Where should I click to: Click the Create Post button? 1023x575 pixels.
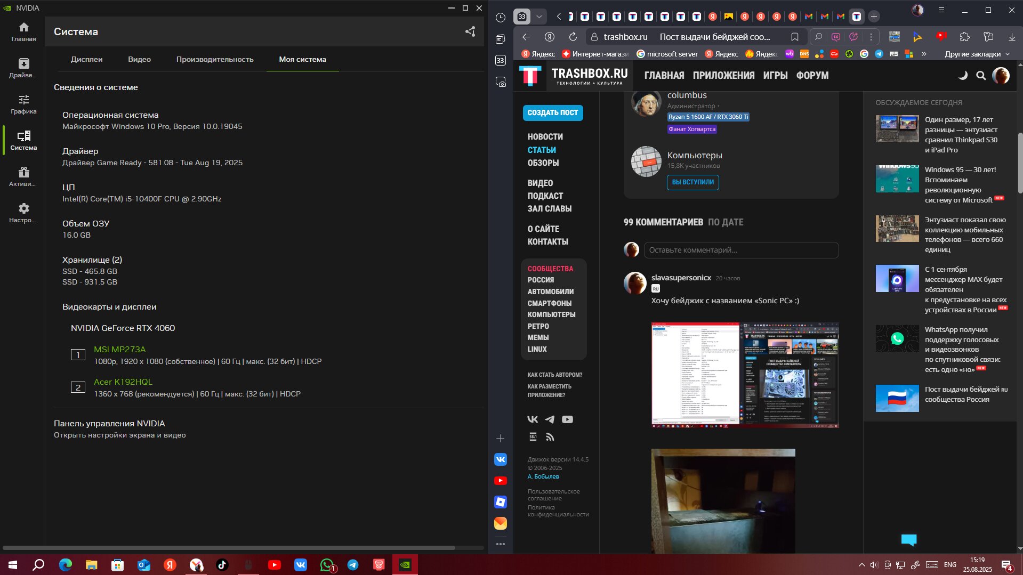(552, 112)
